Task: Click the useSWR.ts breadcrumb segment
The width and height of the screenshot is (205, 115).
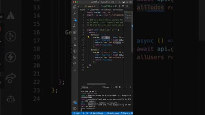Action: [93, 10]
